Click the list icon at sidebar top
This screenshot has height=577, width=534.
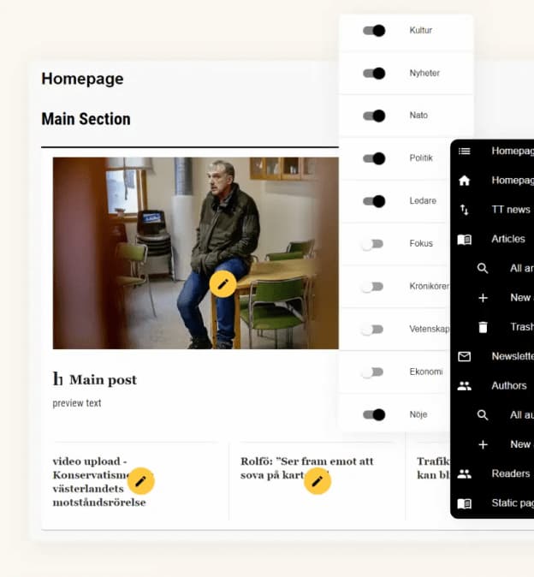(464, 151)
